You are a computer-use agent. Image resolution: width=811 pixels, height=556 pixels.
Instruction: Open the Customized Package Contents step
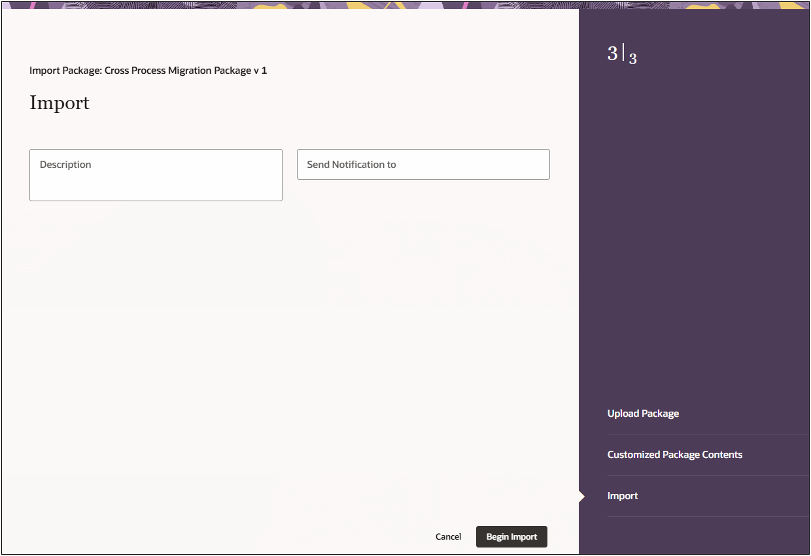(675, 455)
